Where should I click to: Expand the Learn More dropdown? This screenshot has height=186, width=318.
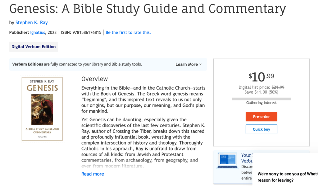point(189,64)
